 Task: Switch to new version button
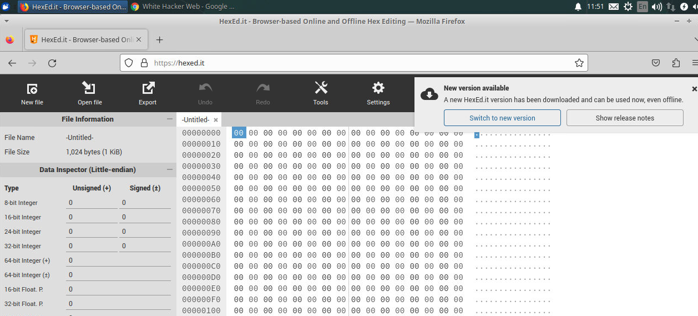click(502, 118)
